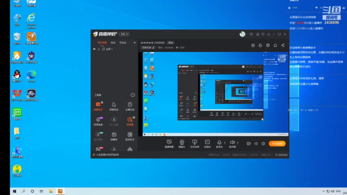Open the microphone tool with purple badge
Viewport: 347px width, 195px height.
point(98,121)
